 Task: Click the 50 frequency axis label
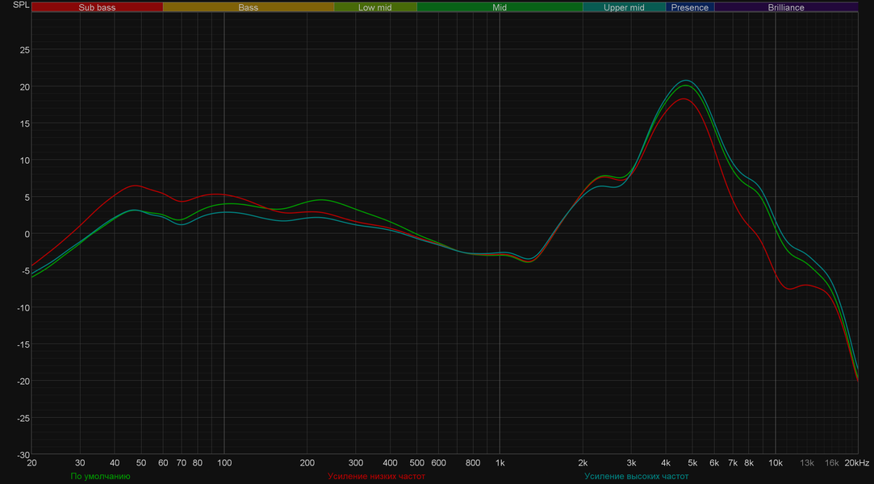(141, 463)
